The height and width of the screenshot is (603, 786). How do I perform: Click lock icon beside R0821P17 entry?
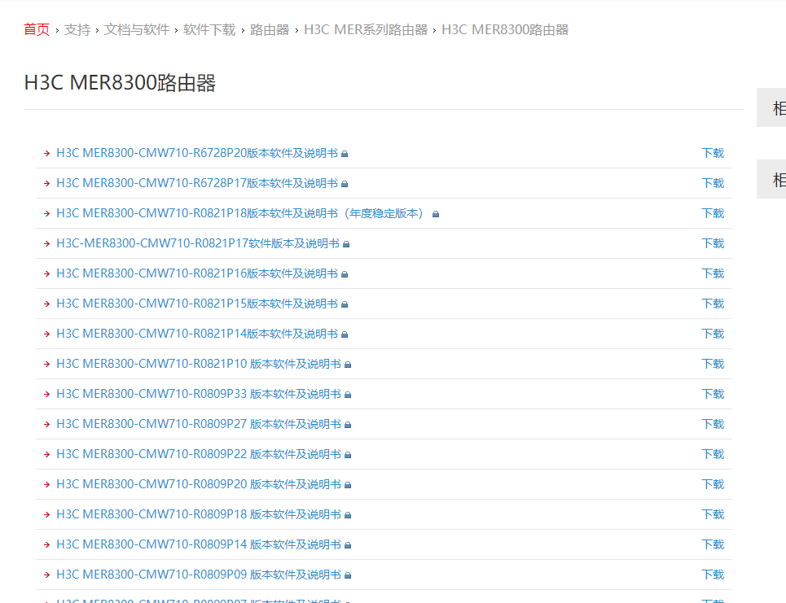click(346, 244)
